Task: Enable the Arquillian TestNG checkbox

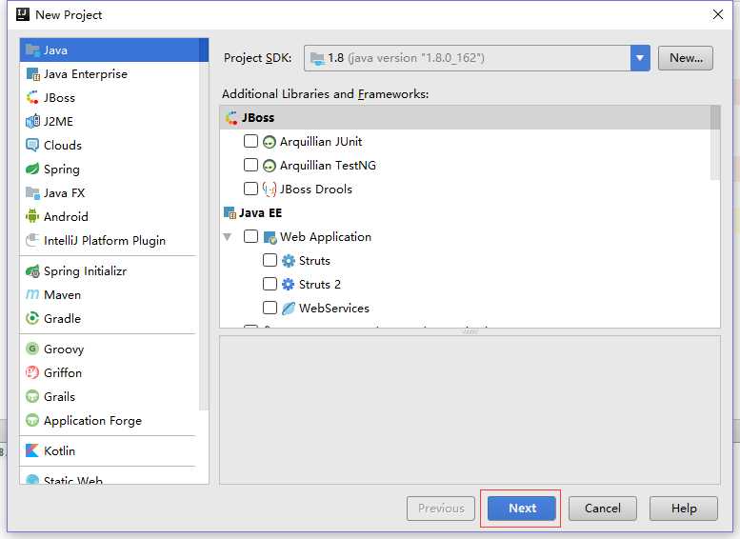Action: click(x=250, y=165)
